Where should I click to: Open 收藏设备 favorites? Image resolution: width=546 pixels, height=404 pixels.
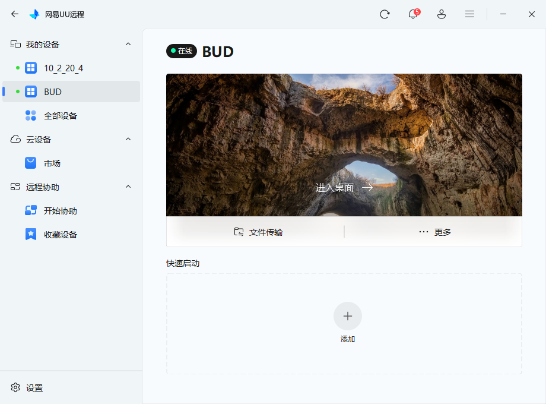60,235
